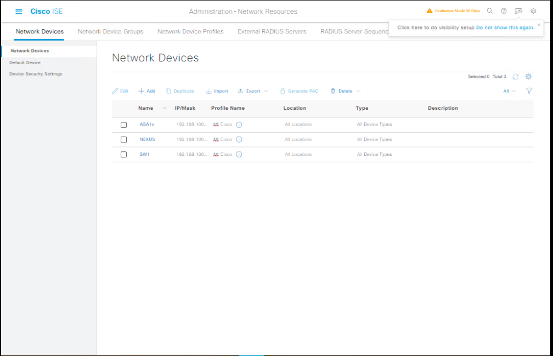Click the Description column header
This screenshot has height=356, width=553.
pyautogui.click(x=443, y=108)
